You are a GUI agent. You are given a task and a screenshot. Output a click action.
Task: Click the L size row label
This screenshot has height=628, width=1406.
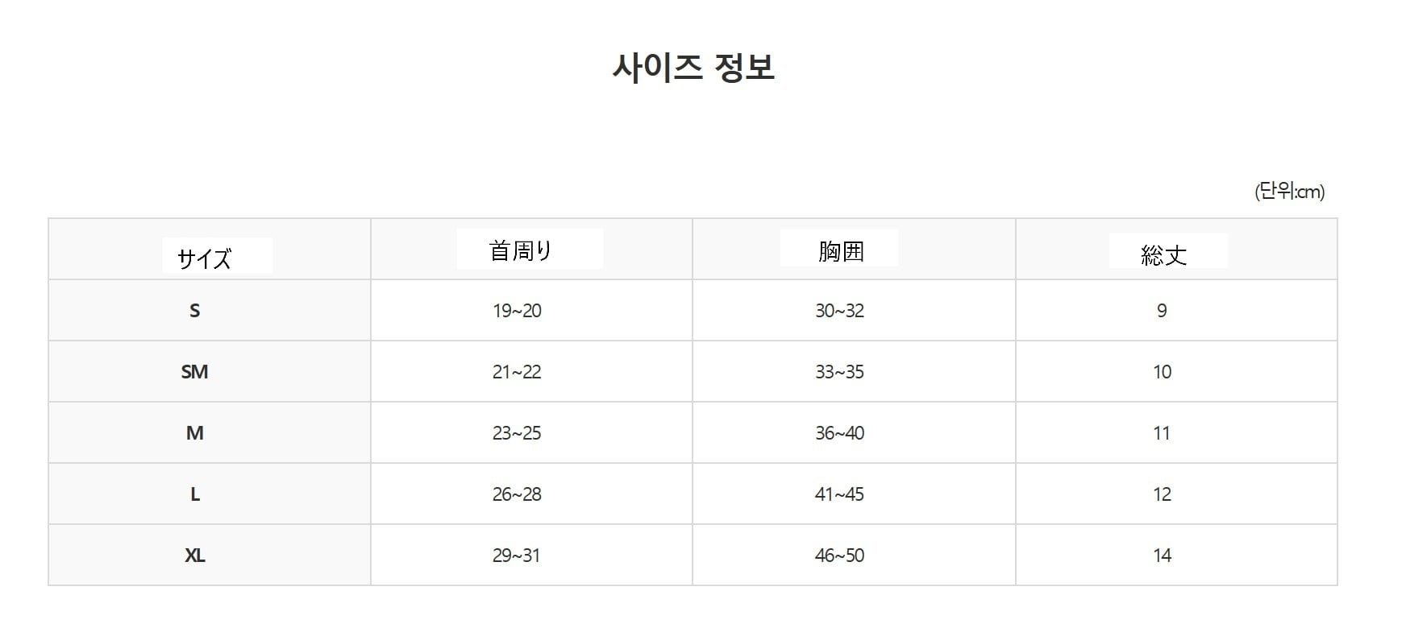(194, 494)
